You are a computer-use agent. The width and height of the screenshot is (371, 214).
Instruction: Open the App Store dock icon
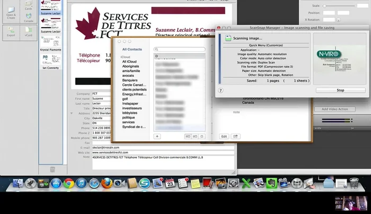[x=56, y=183]
